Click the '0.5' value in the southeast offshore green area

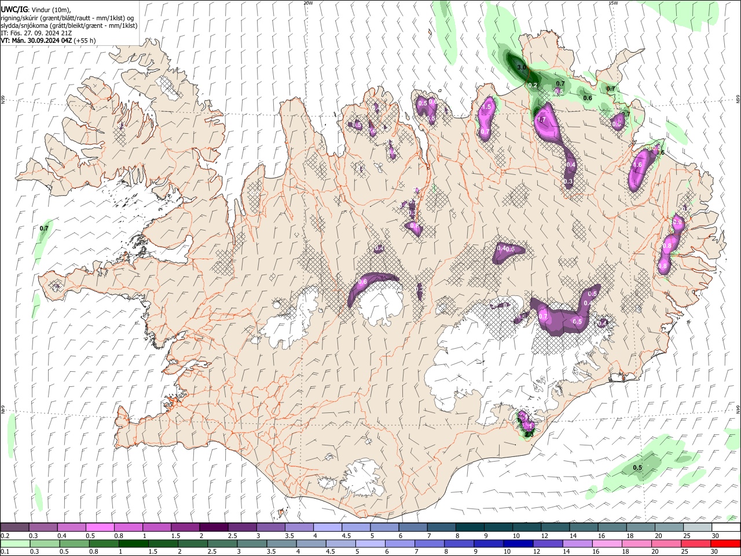pyautogui.click(x=637, y=467)
